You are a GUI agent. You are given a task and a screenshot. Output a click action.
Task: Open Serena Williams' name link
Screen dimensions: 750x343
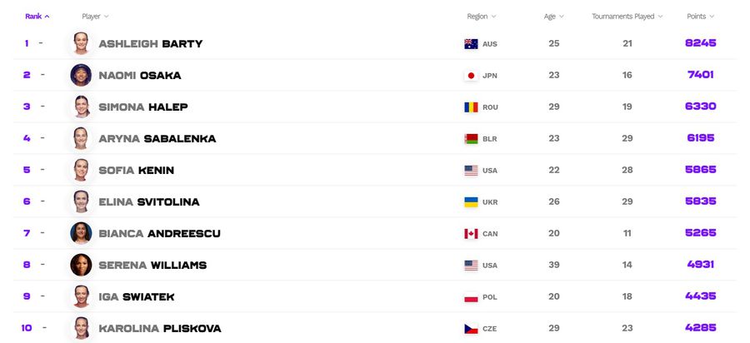point(152,265)
